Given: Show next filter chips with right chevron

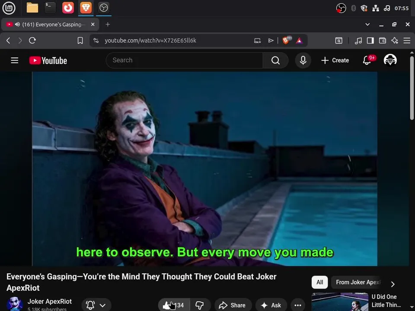Looking at the screenshot, I should pos(393,284).
